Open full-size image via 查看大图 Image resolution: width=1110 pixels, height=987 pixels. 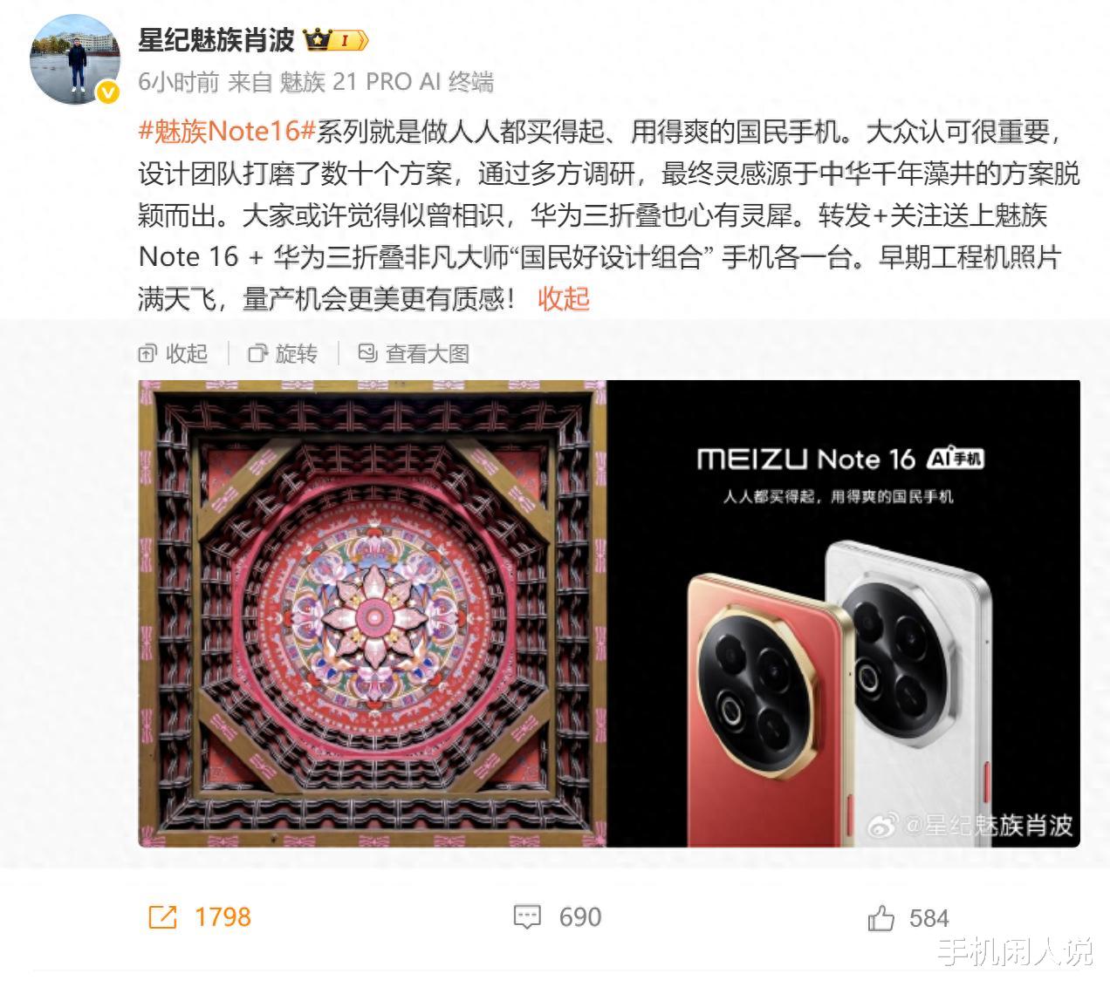[428, 354]
